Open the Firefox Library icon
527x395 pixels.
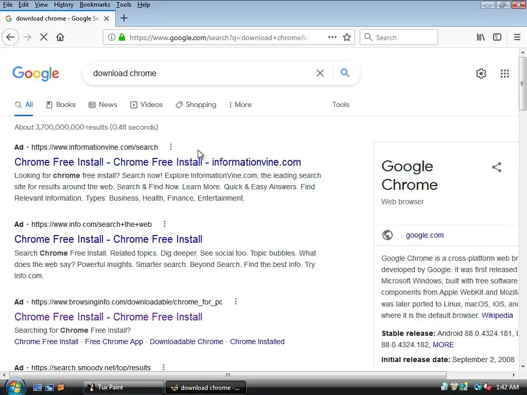[x=481, y=37]
